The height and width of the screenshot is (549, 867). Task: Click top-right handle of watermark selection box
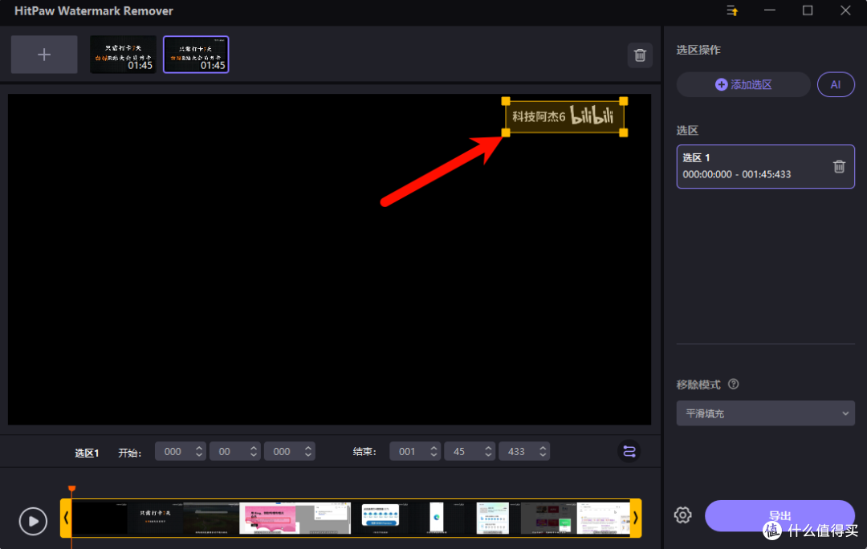click(x=624, y=101)
